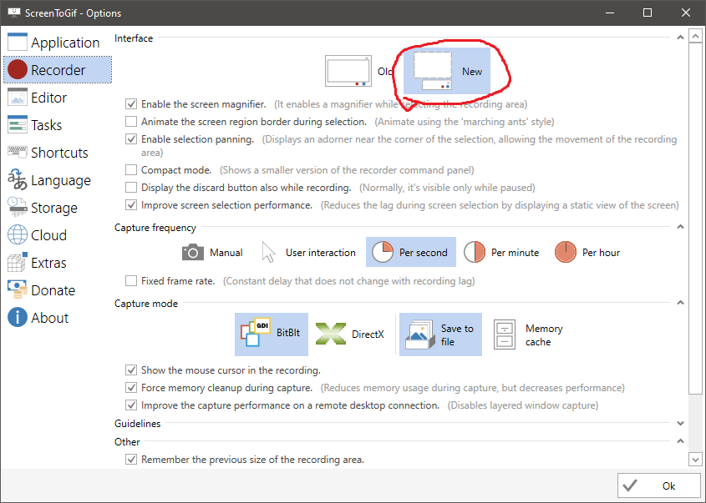Screen dimensions: 706x503
Task: Click the About sidebar label
Action: pyautogui.click(x=49, y=318)
